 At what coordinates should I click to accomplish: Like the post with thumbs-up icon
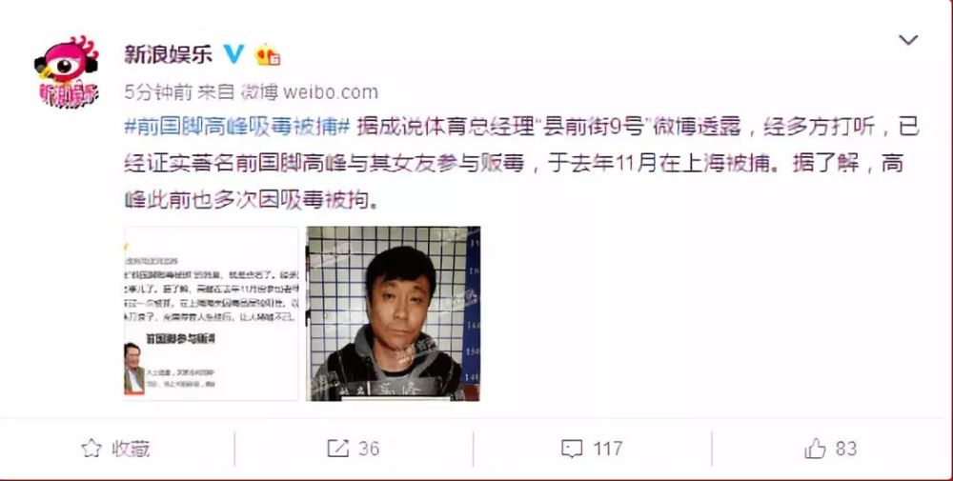(x=815, y=449)
